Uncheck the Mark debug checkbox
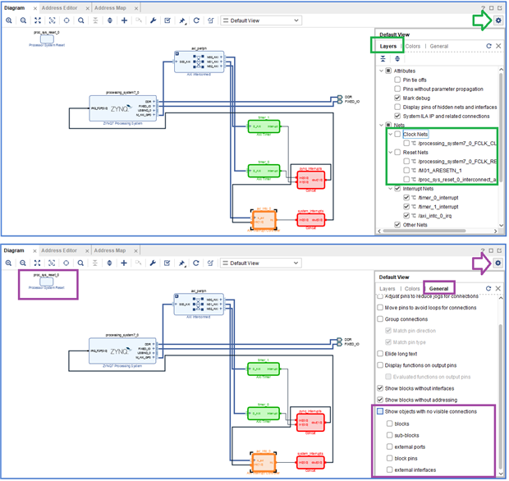The image size is (509, 481). pos(398,98)
